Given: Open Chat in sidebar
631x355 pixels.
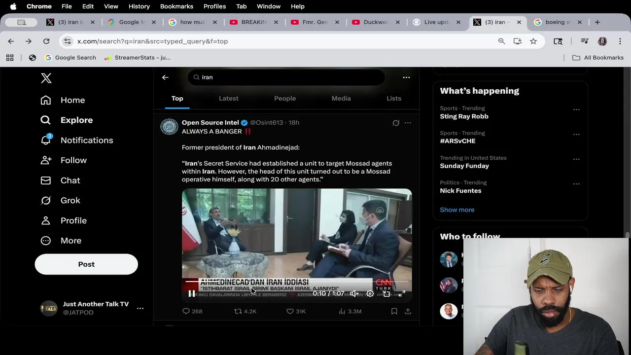Looking at the screenshot, I should click(60, 180).
